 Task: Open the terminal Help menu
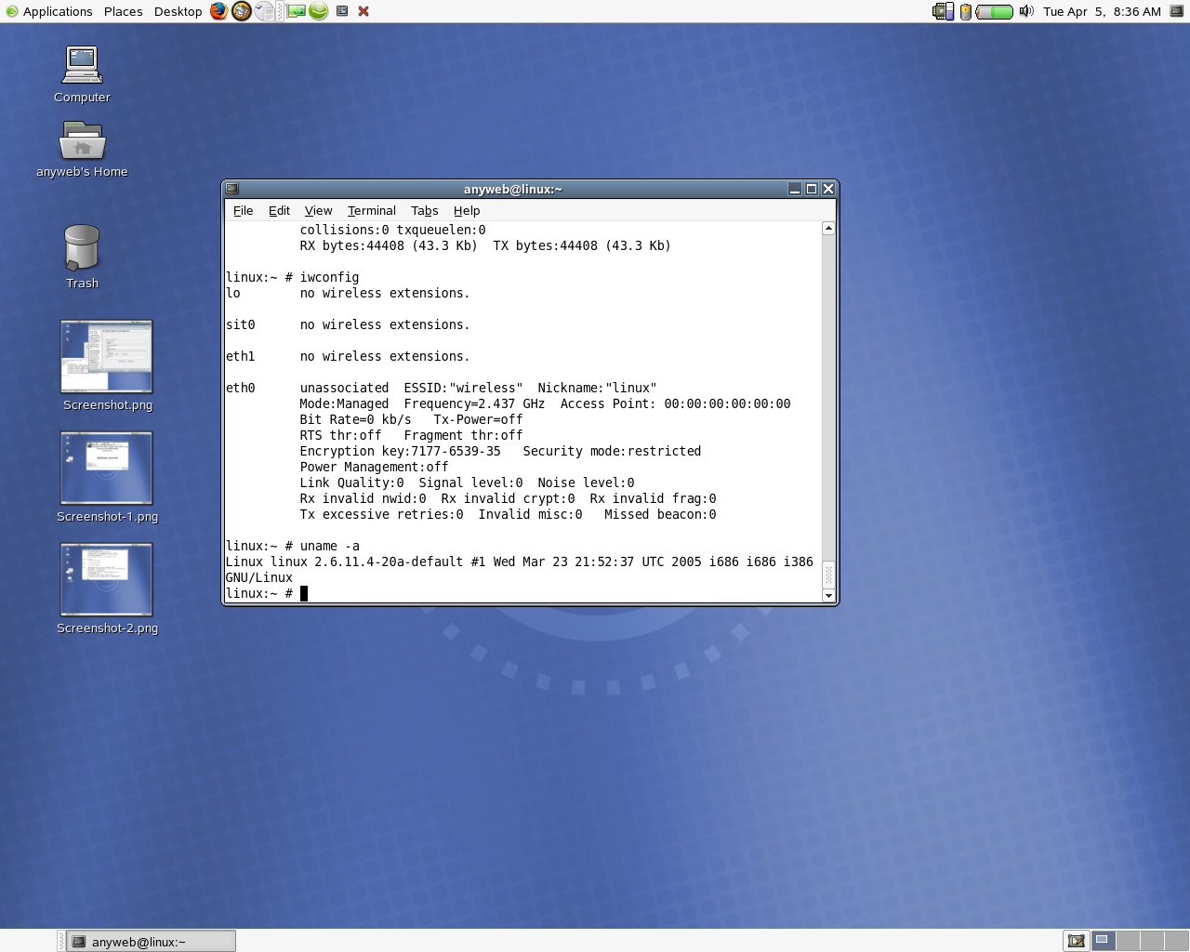pyautogui.click(x=467, y=211)
